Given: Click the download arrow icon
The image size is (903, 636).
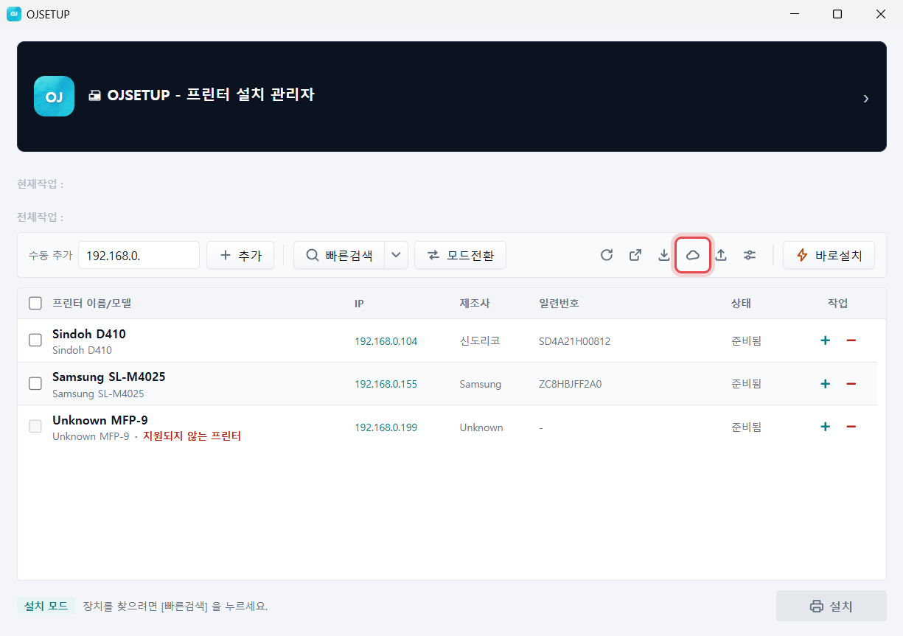Looking at the screenshot, I should click(663, 255).
